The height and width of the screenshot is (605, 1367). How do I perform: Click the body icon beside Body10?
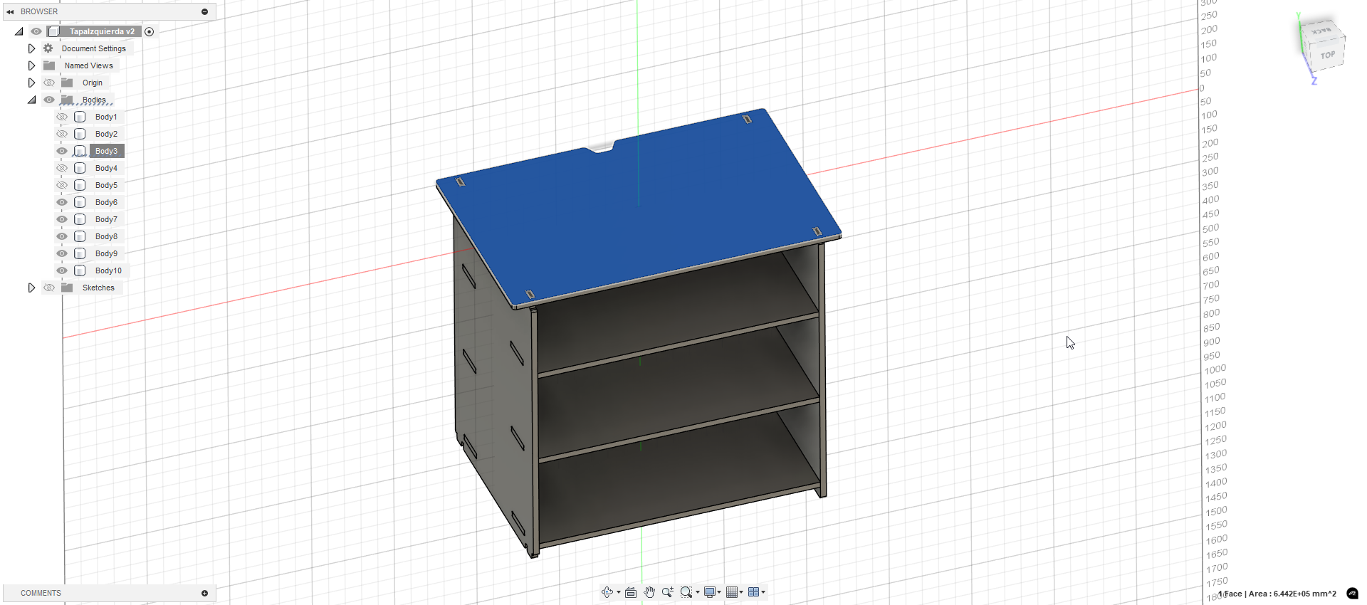[80, 270]
